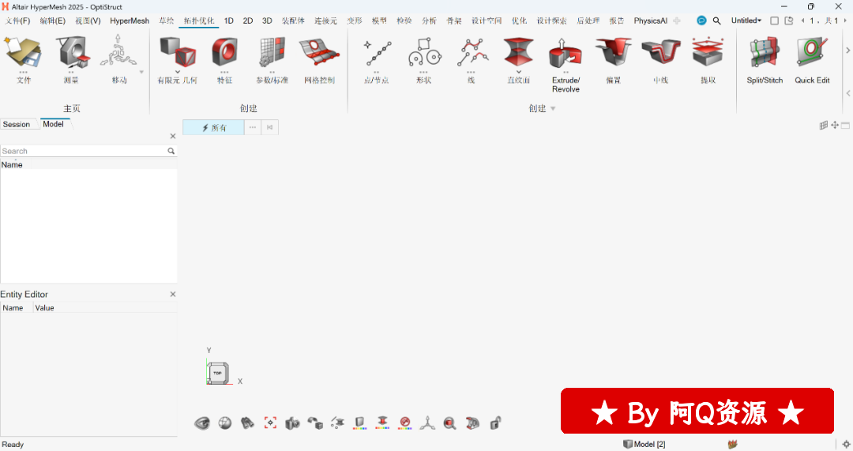Click the TOP view cube
This screenshot has width=853, height=451.
[218, 374]
